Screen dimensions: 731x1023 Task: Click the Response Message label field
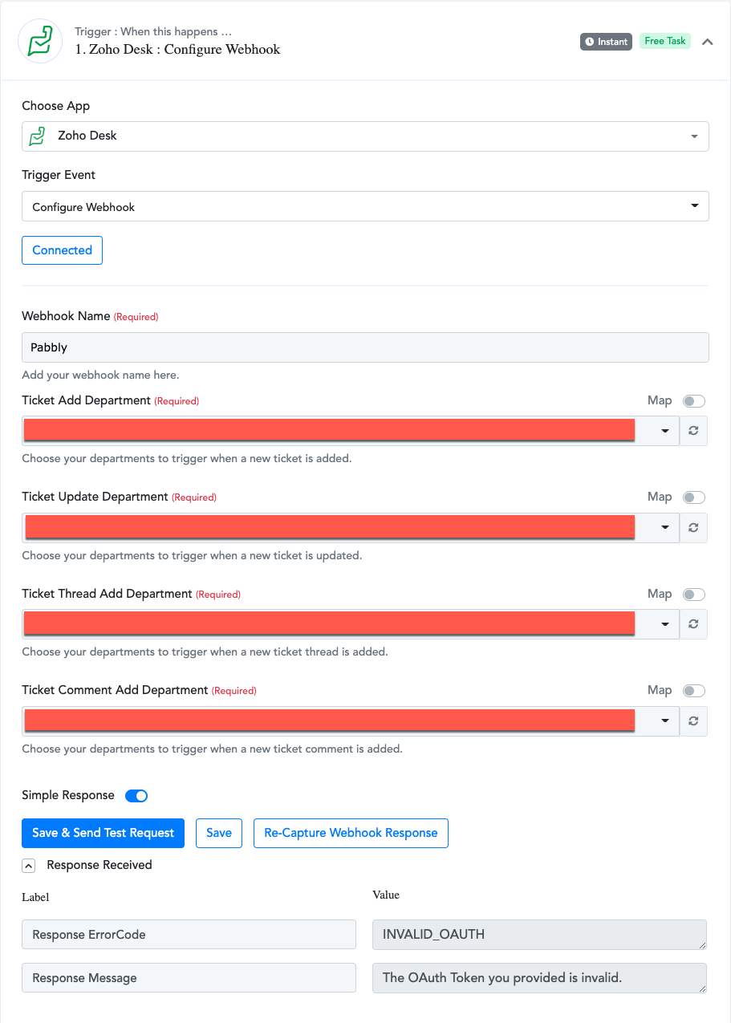[189, 978]
